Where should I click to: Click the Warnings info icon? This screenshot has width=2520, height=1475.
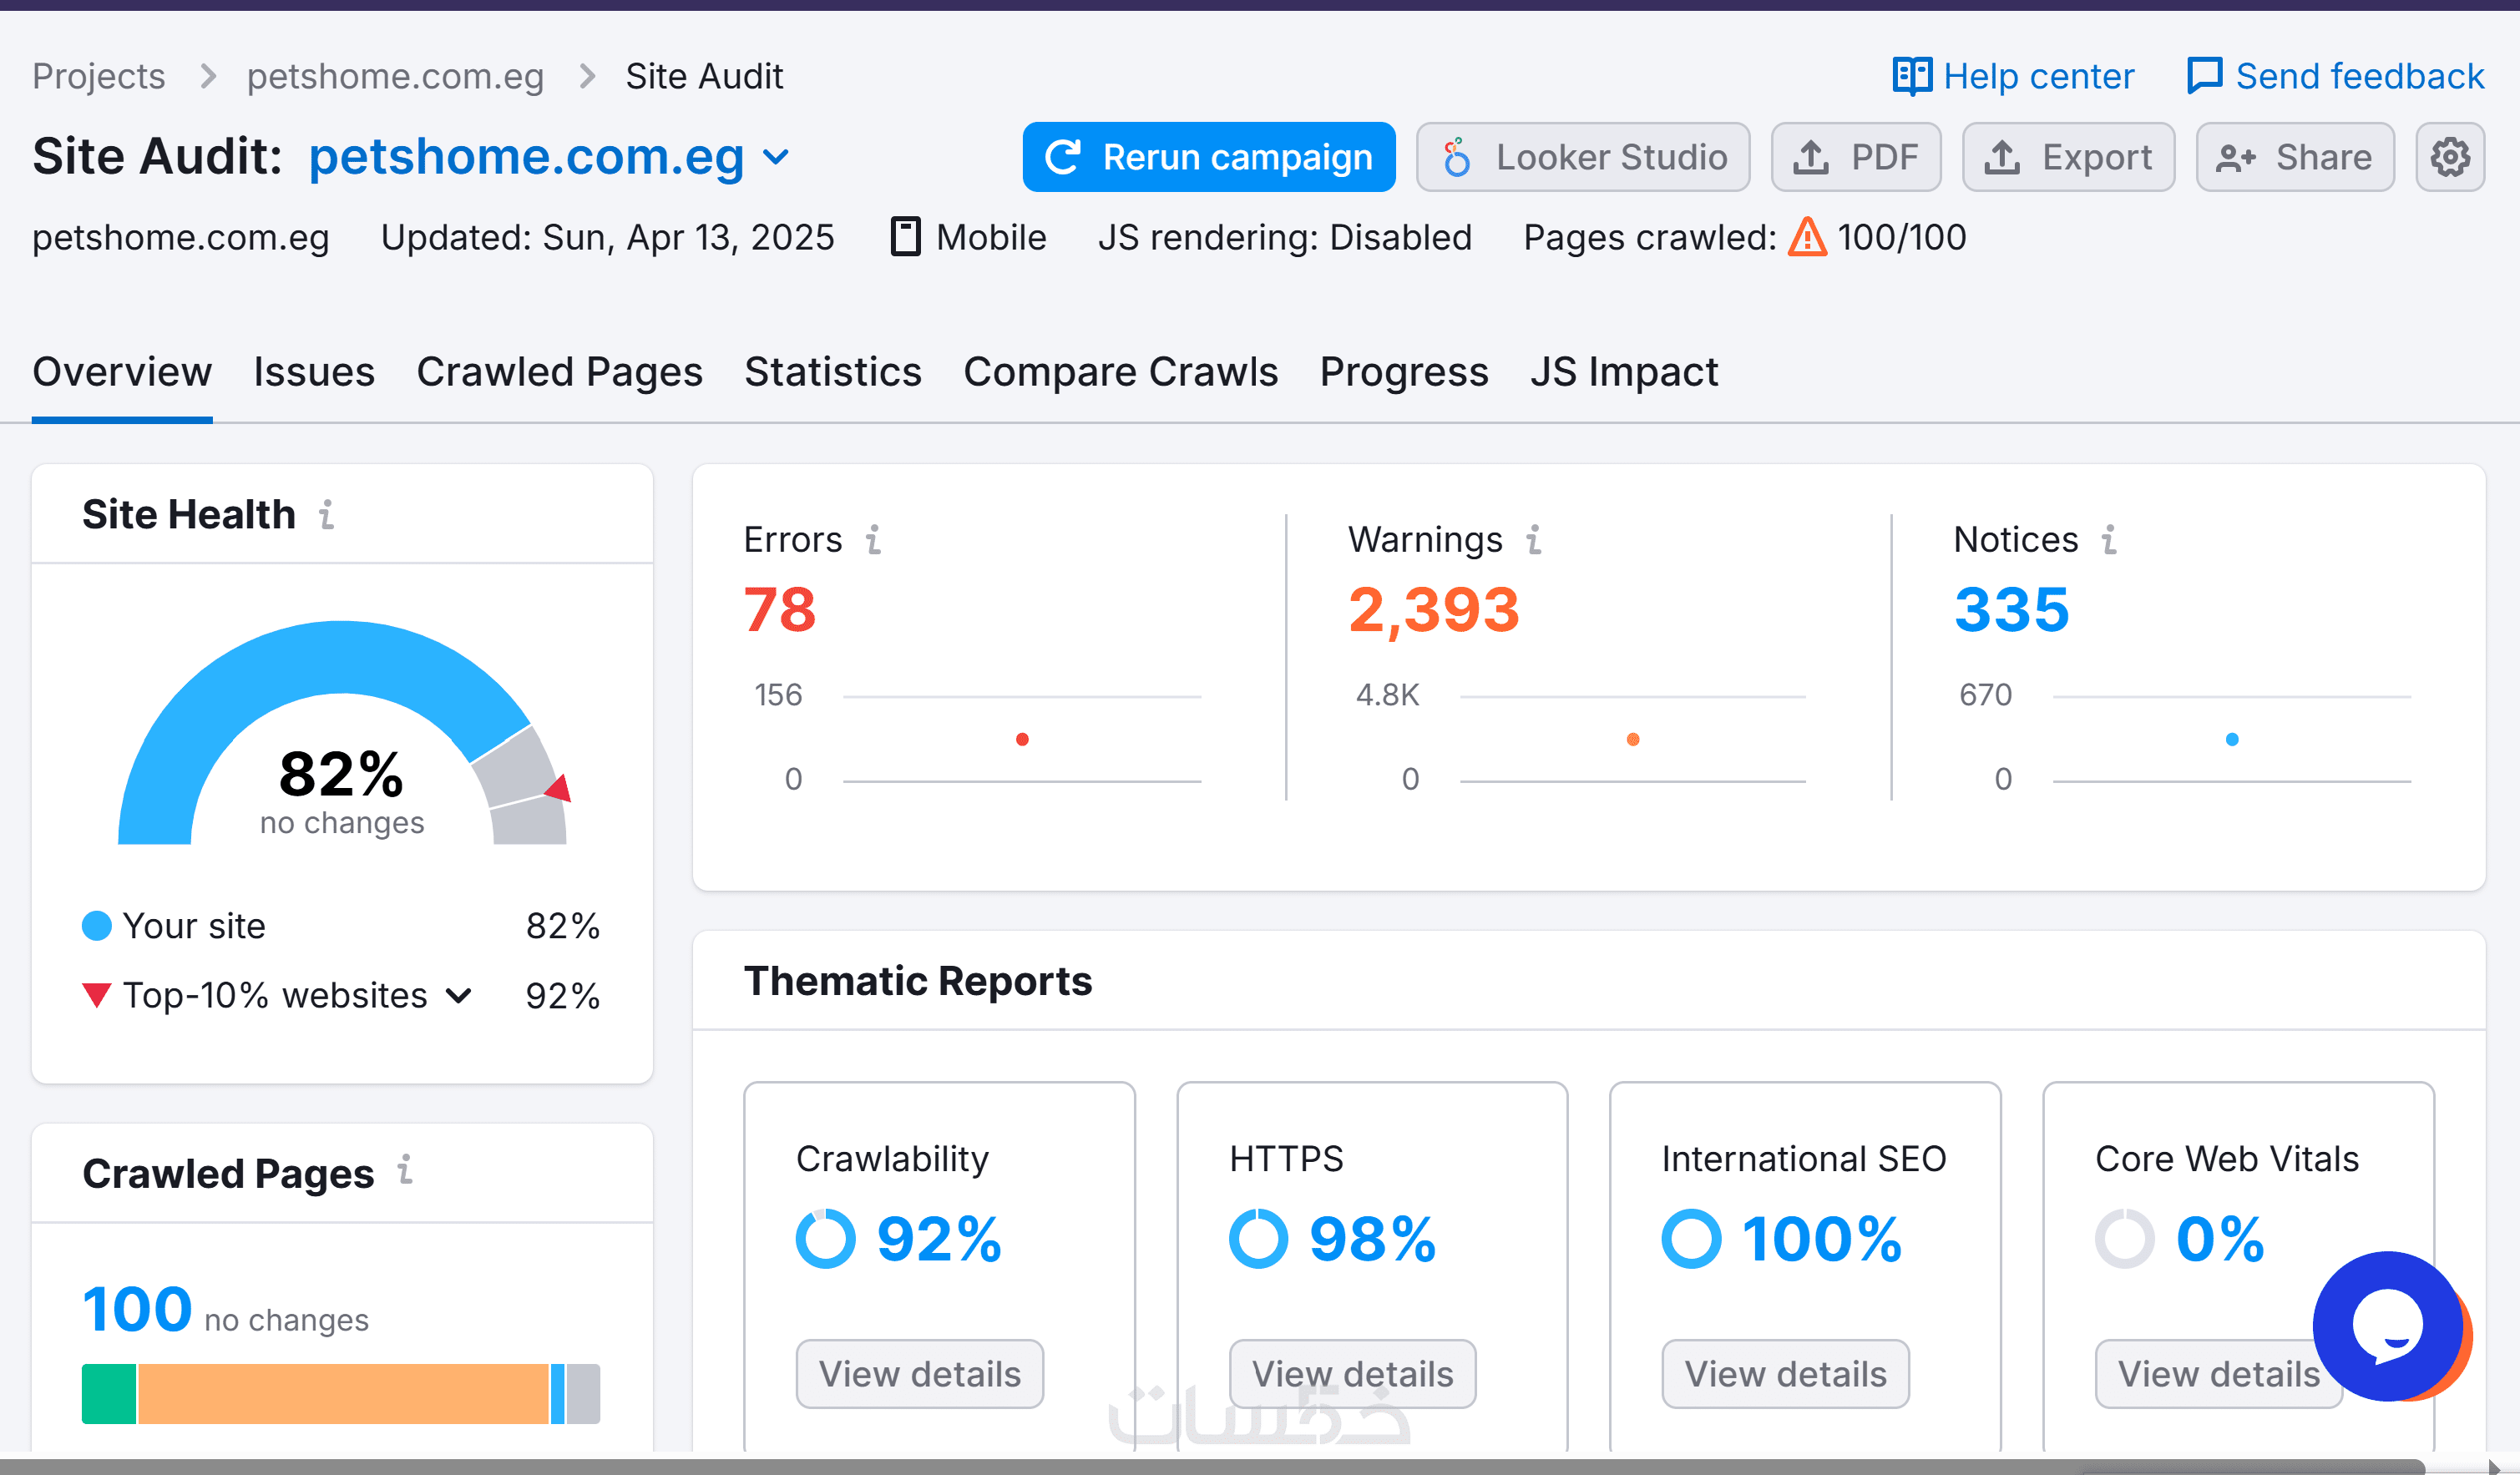1533,540
